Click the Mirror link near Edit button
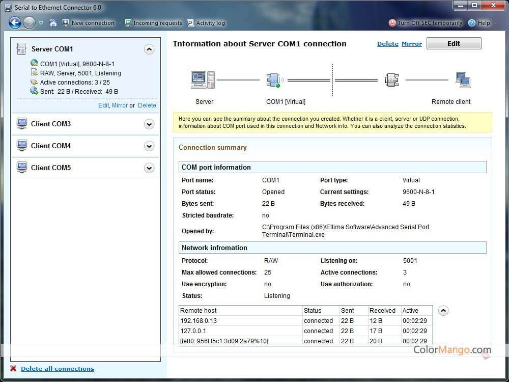The height and width of the screenshot is (382, 509). 411,44
